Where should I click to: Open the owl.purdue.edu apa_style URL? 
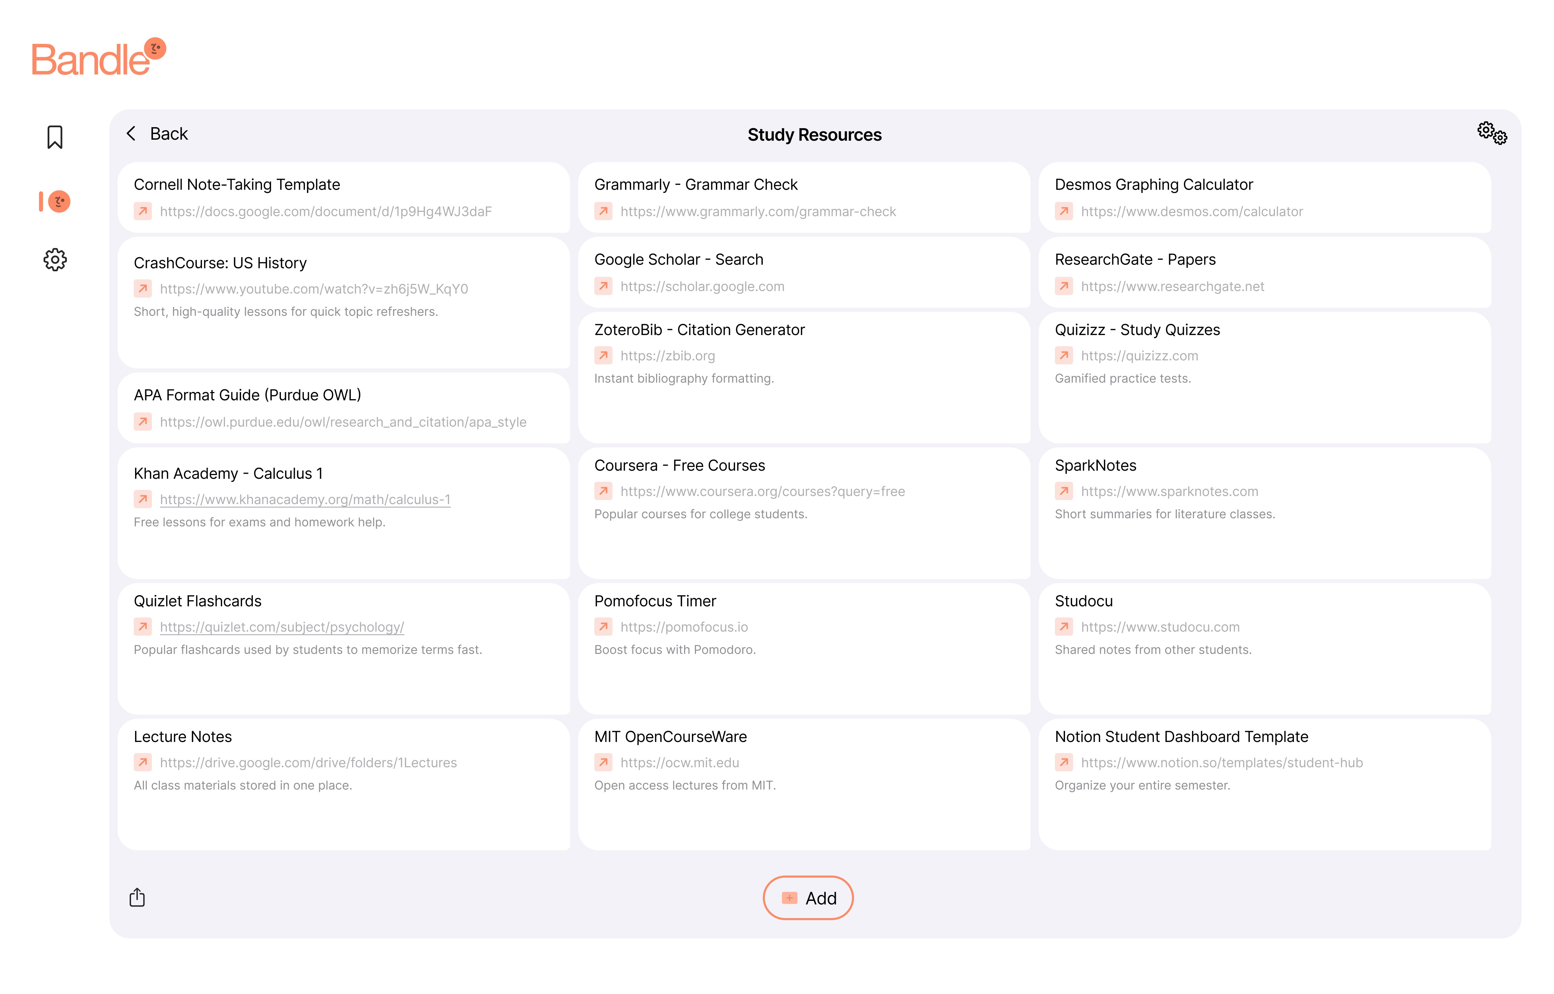(343, 422)
